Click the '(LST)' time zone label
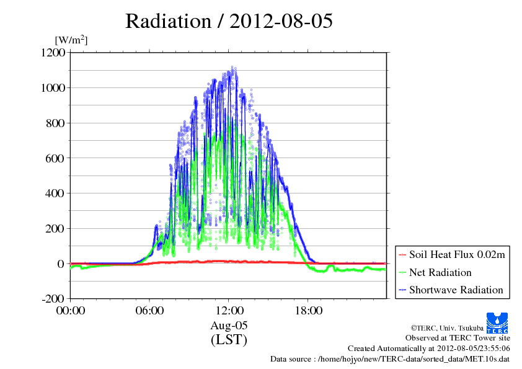Image resolution: width=522 pixels, height=369 pixels. pyautogui.click(x=229, y=340)
